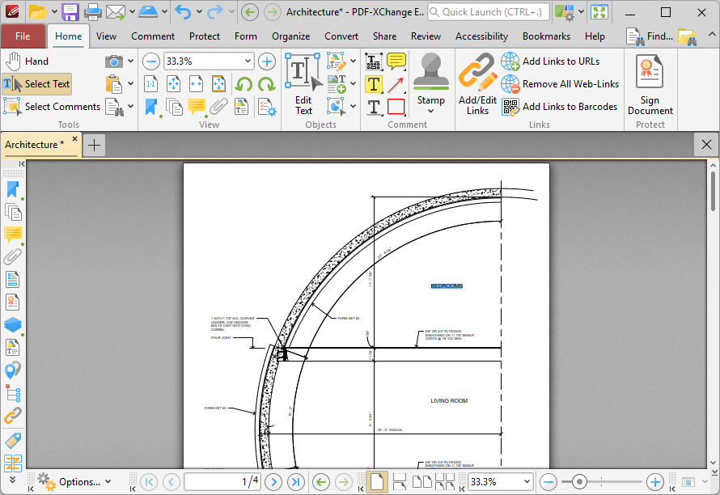
Task: Select the red Arrow annotation tool
Action: (x=396, y=84)
